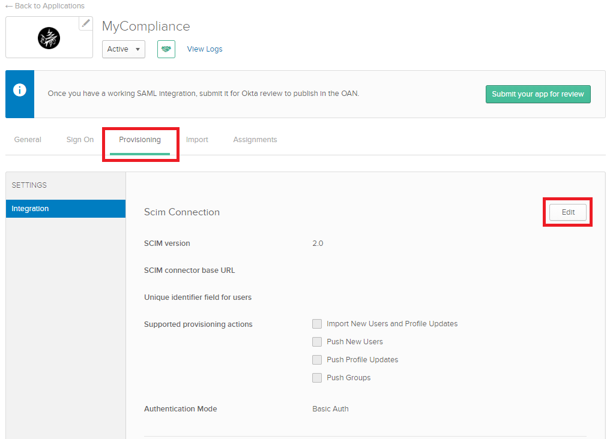
Task: Switch to the General tab
Action: coord(28,140)
